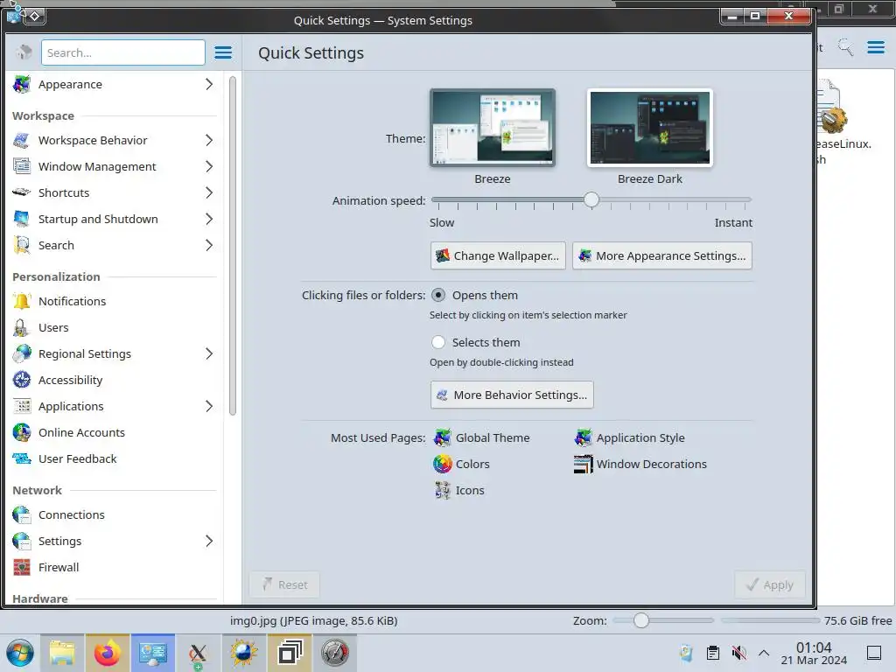Click the Accessibility icon
This screenshot has width=896, height=672.
point(22,380)
